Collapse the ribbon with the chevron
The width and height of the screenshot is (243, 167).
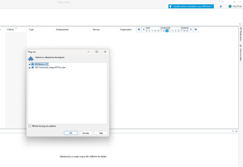tap(240, 24)
